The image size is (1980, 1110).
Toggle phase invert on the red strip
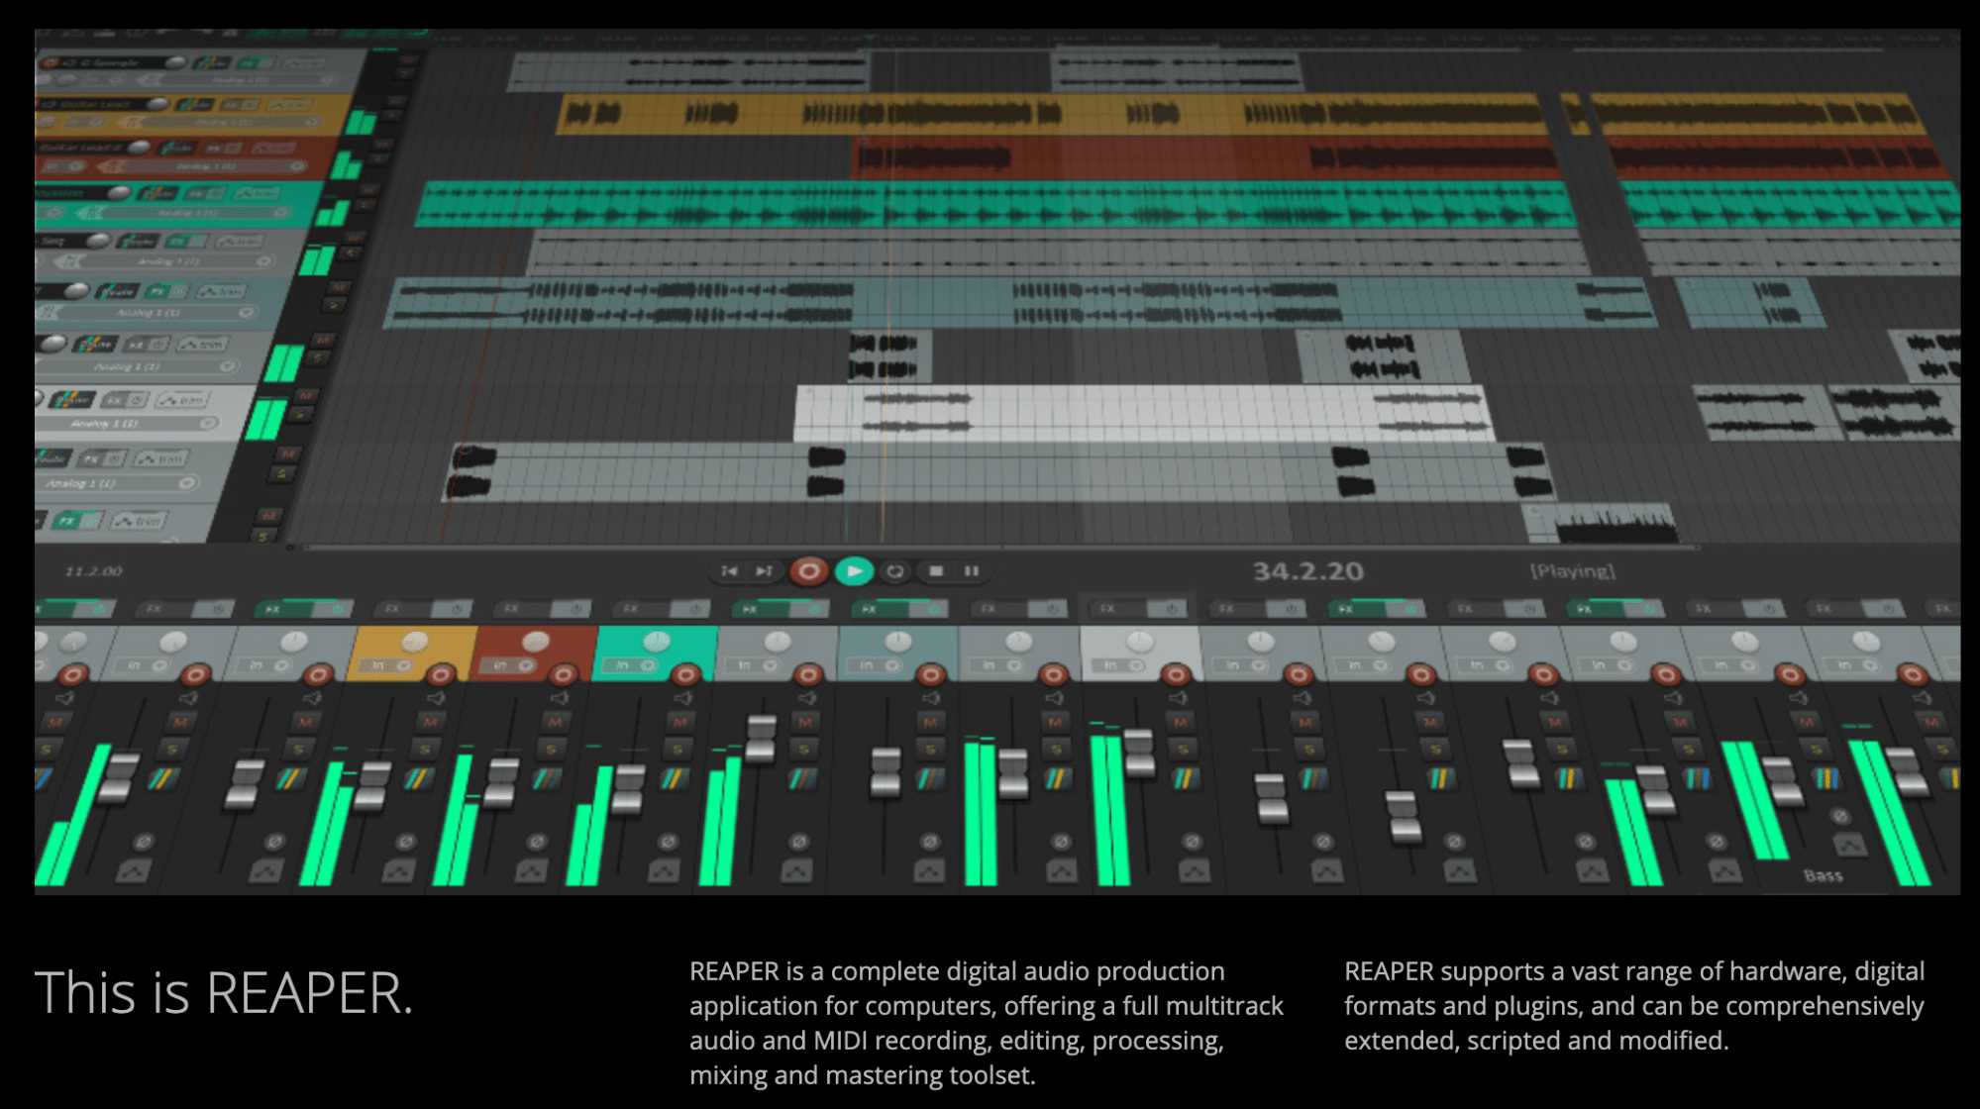coord(537,842)
